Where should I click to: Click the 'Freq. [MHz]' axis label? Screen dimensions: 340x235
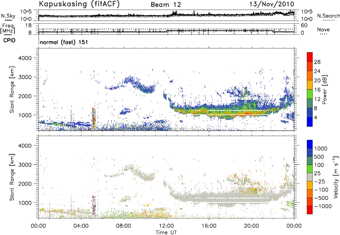[x=8, y=28]
